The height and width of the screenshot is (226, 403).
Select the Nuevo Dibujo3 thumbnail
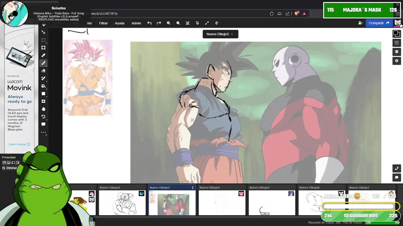click(x=172, y=202)
